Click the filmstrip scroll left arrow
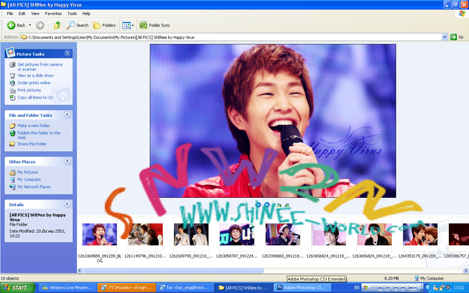Image resolution: width=469 pixels, height=293 pixels. (x=80, y=271)
